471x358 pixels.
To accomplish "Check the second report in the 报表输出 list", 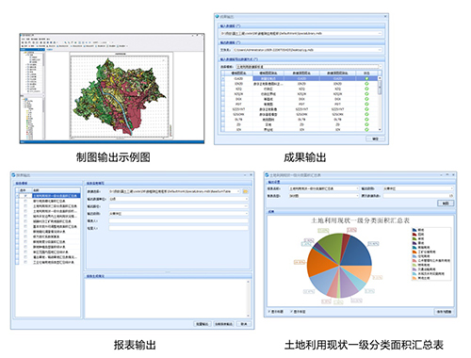I will point(25,201).
